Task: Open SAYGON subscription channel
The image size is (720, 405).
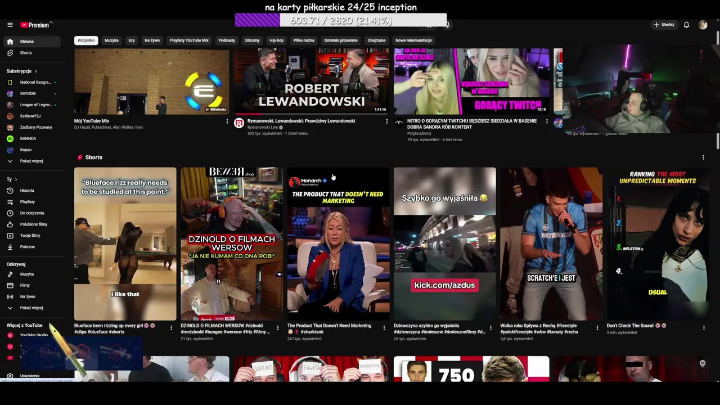Action: click(33, 94)
